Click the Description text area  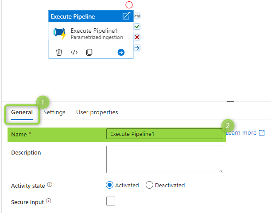[165, 159]
